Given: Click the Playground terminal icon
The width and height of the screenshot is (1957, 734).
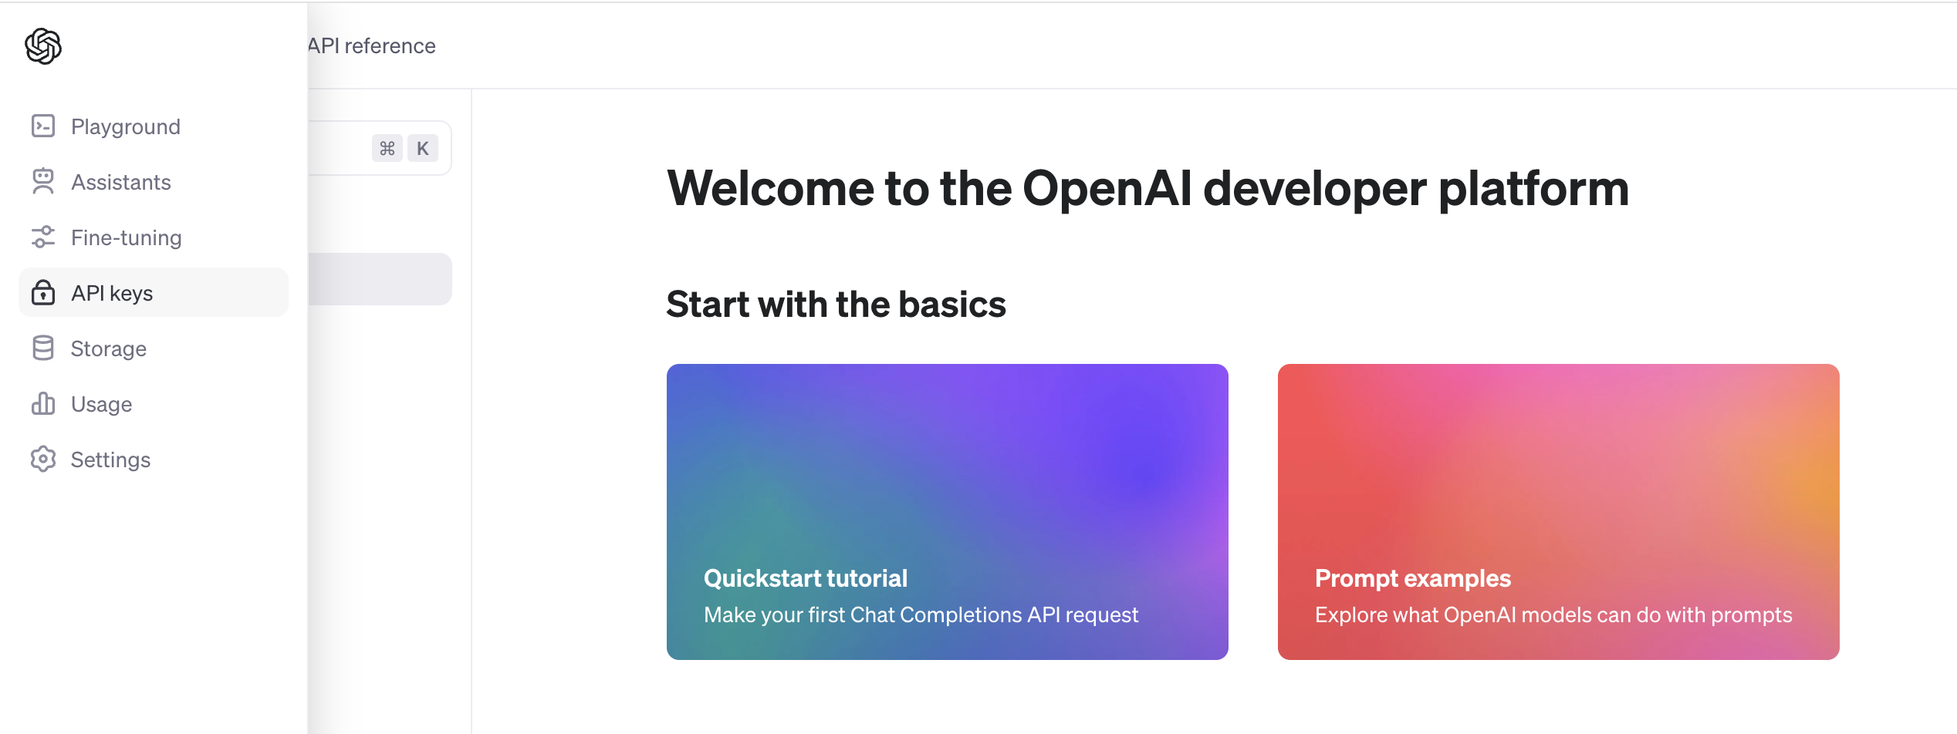Looking at the screenshot, I should (43, 126).
